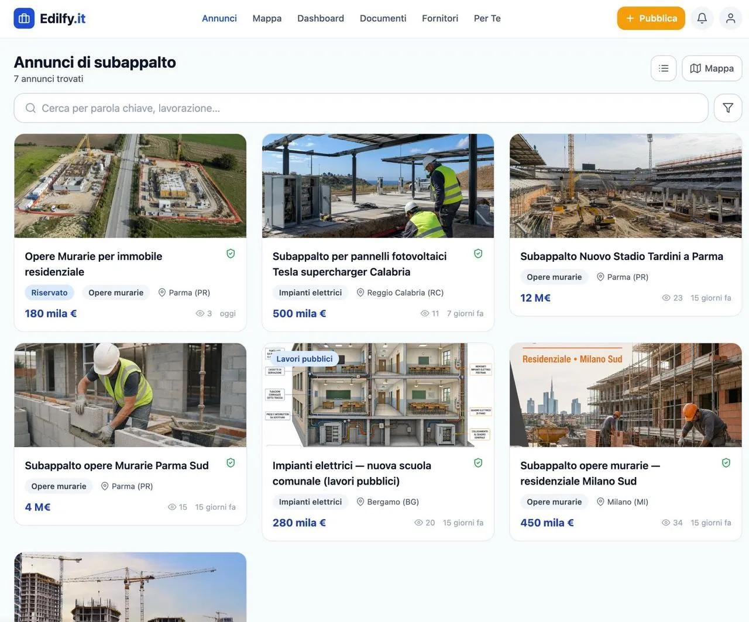Click solar panel workers thumbnail
Viewport: 749px width, 622px height.
point(378,186)
